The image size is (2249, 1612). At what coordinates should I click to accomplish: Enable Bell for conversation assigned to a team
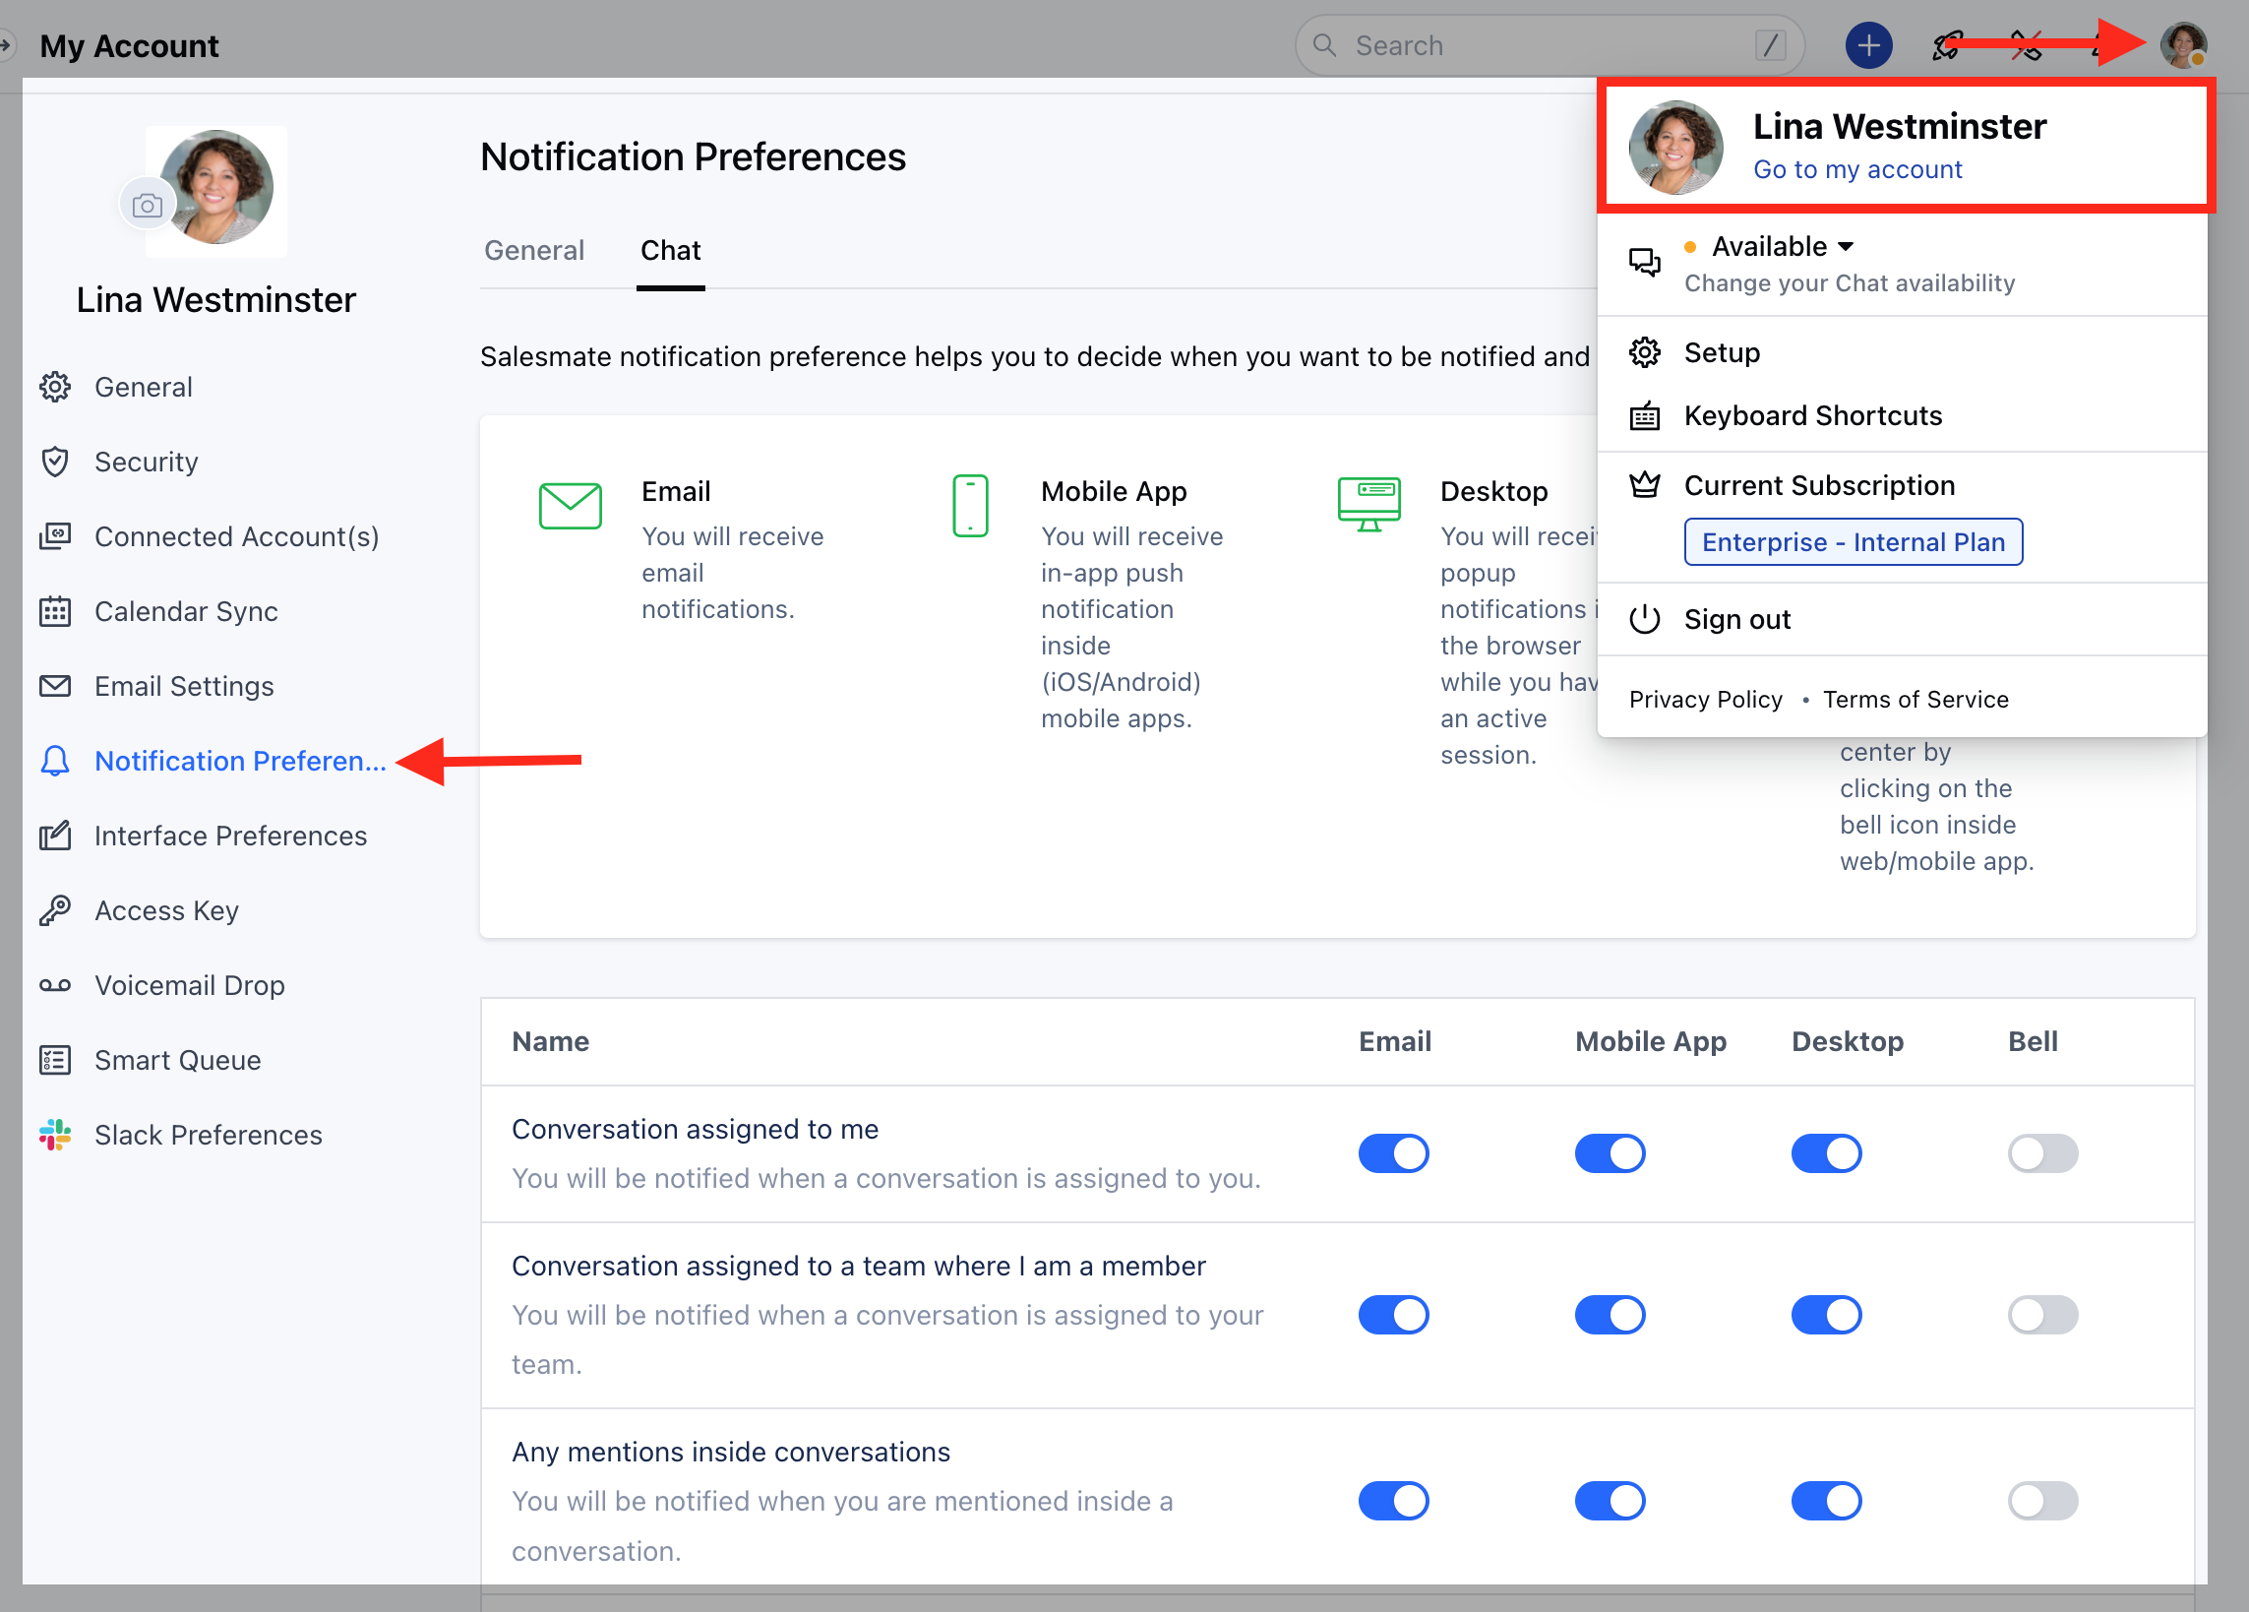coord(2043,1316)
